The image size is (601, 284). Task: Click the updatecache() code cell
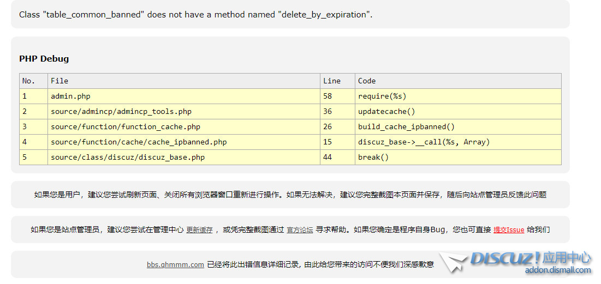pos(386,111)
